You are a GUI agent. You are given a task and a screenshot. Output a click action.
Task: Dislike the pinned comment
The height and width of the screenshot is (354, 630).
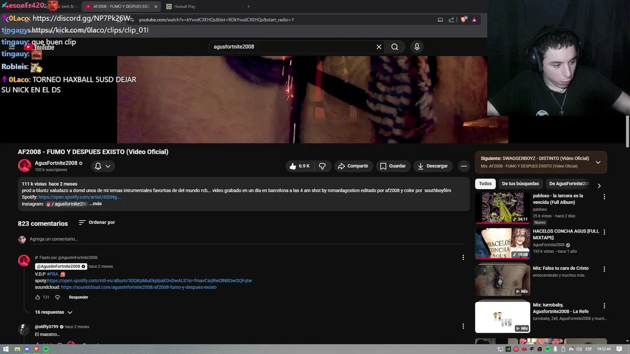point(57,297)
